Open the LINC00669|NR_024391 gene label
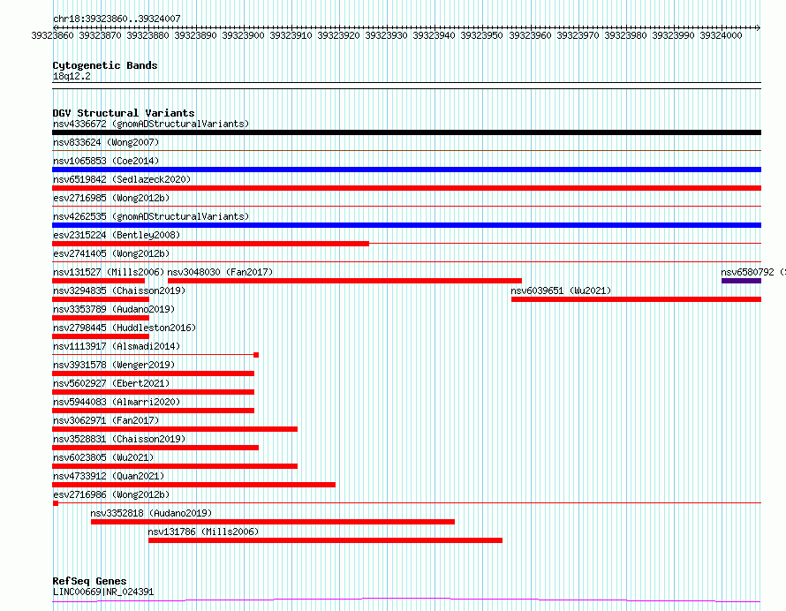 pos(103,592)
